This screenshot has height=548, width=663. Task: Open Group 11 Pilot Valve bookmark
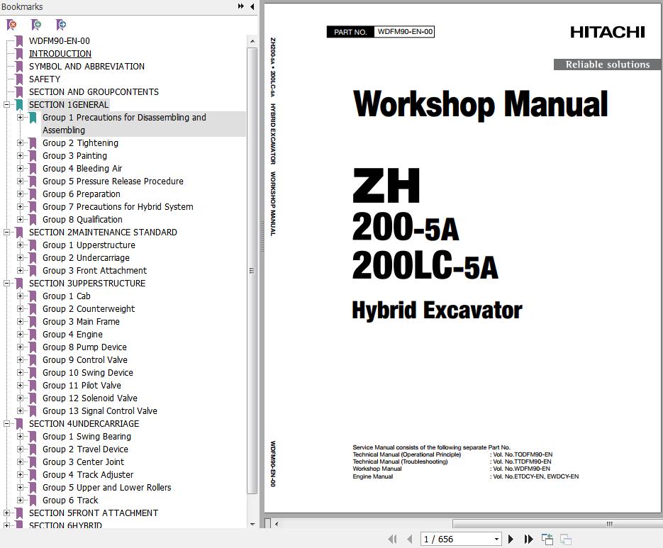pyautogui.click(x=82, y=385)
